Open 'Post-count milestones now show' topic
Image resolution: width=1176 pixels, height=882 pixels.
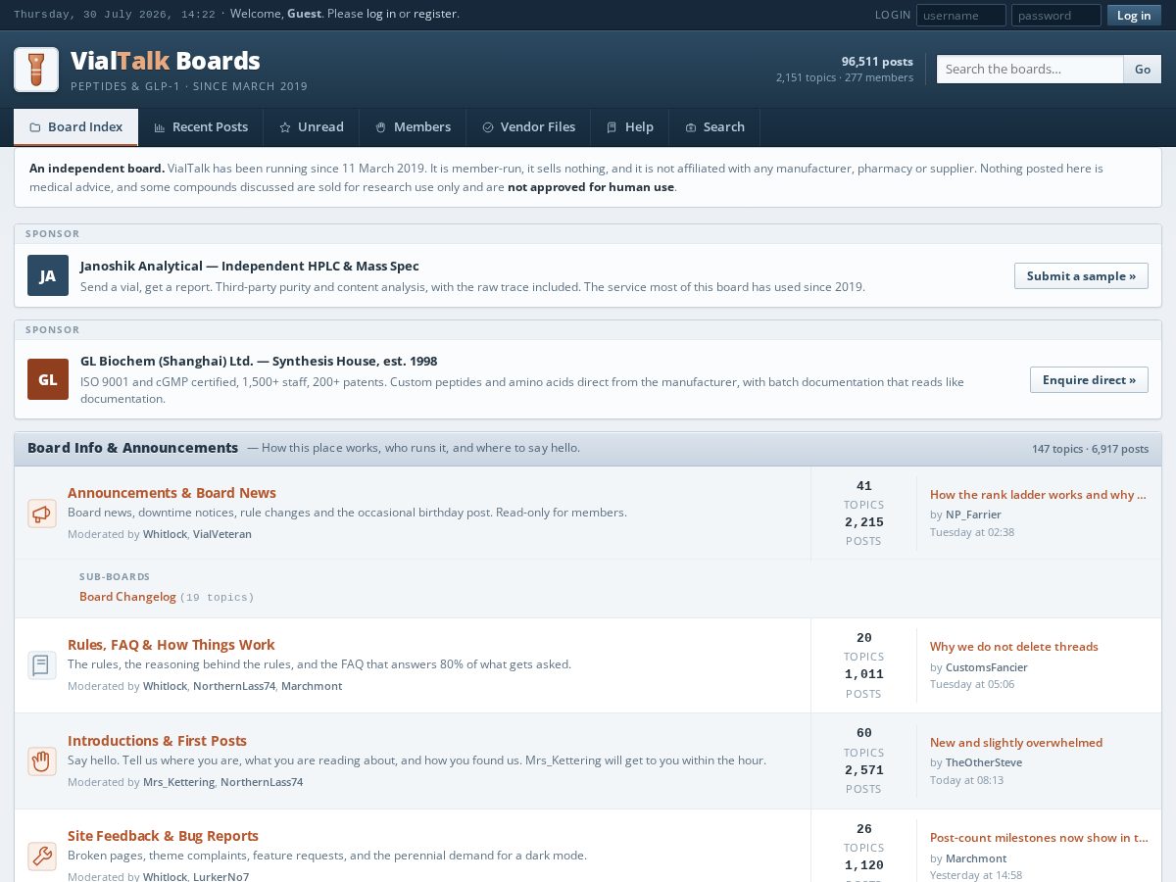click(x=1039, y=838)
